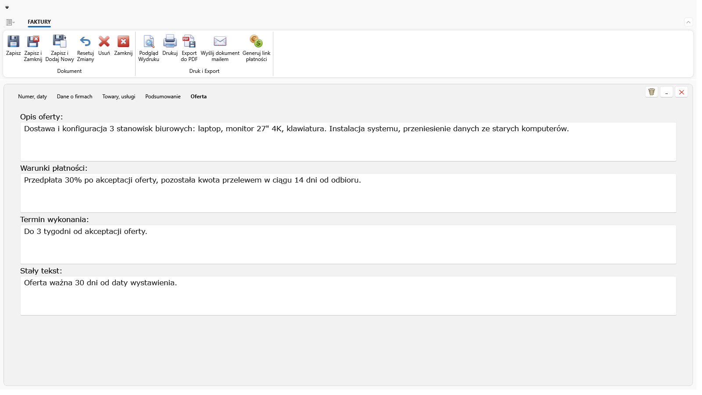Click Zapisz i Dodaj Nowy icon

pos(60,41)
